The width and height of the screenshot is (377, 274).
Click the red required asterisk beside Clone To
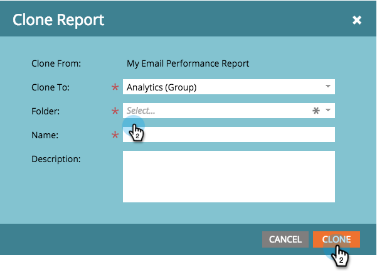(115, 87)
